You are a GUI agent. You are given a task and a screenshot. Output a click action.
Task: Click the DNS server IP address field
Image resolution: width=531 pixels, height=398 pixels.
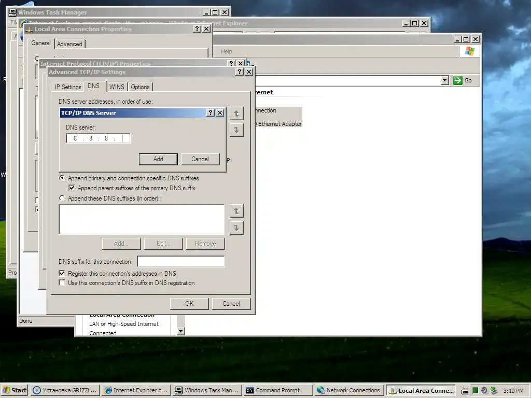point(98,138)
